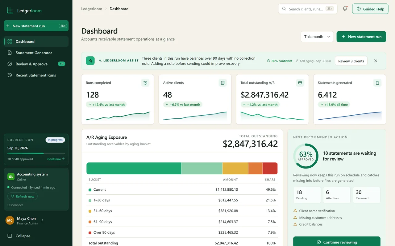The height and width of the screenshot is (246, 395).
Task: Click the GL accounting system badge
Action: pyautogui.click(x=11, y=177)
